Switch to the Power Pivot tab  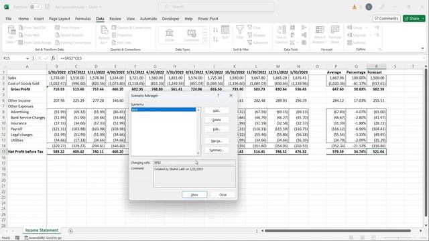(x=208, y=19)
